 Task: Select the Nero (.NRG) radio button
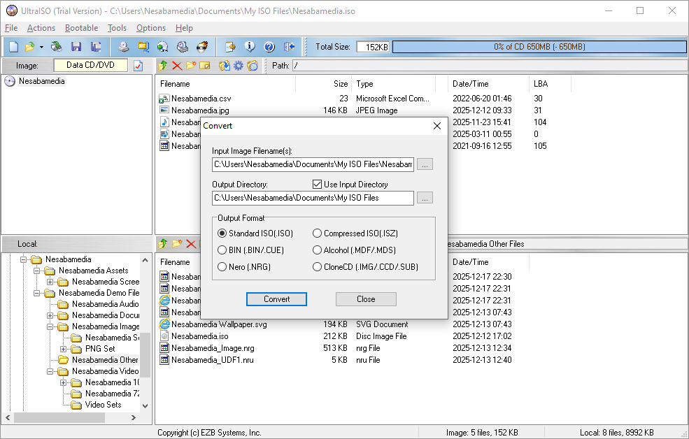222,267
